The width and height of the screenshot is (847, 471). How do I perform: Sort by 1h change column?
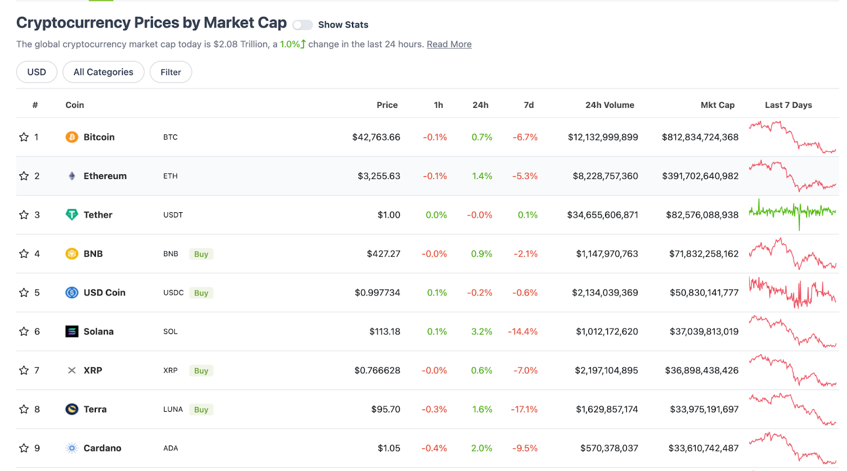point(438,105)
